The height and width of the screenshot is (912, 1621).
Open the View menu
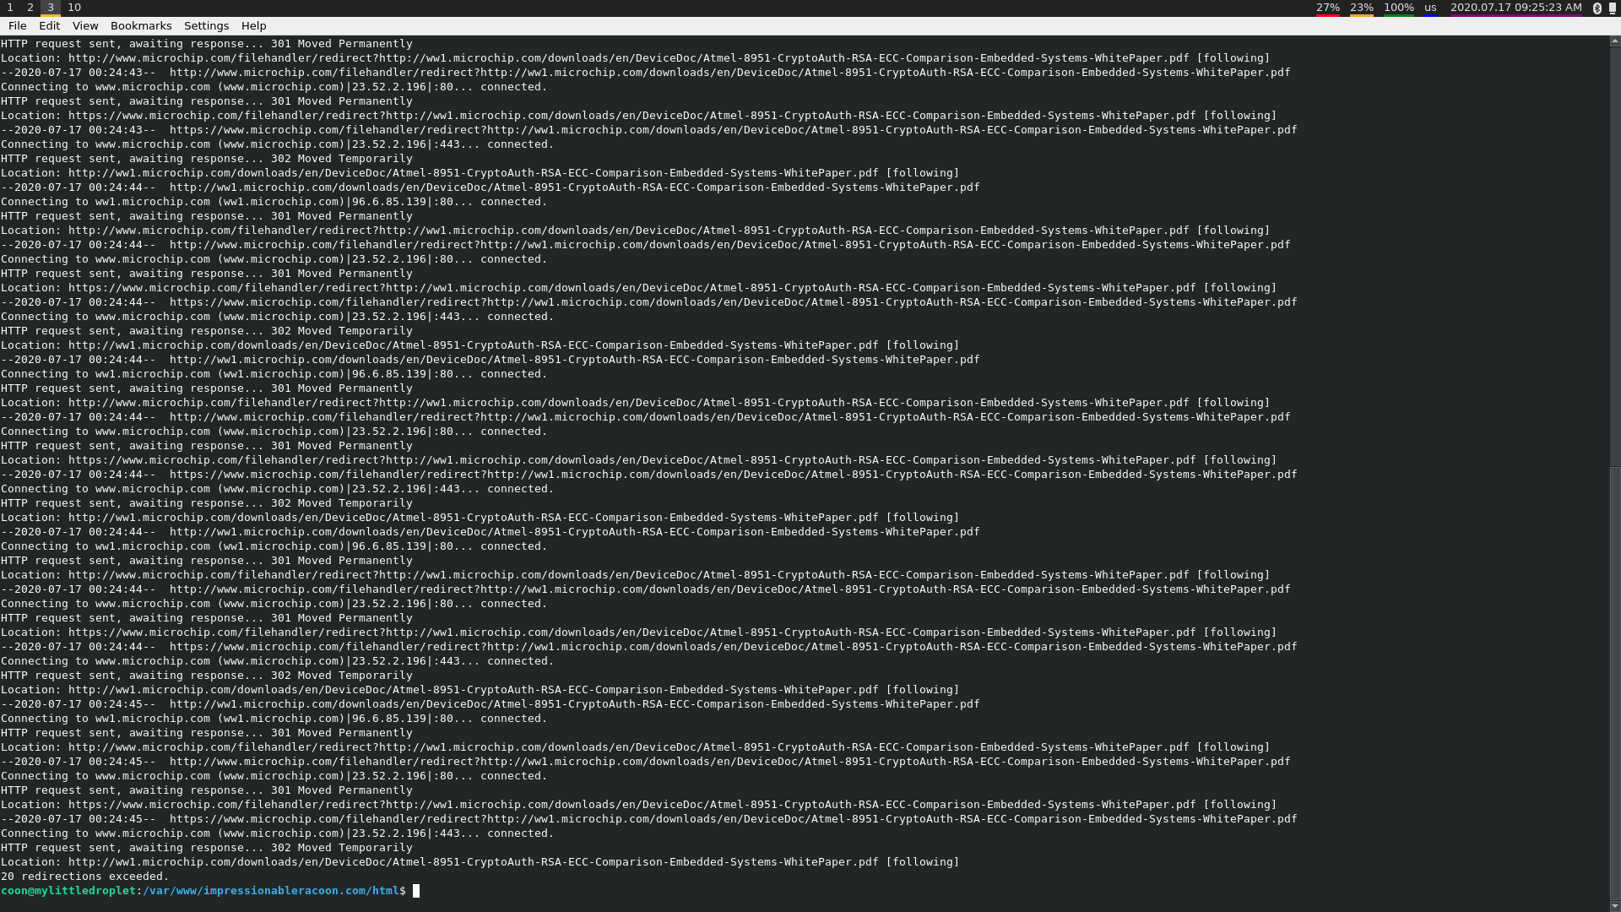pyautogui.click(x=85, y=26)
